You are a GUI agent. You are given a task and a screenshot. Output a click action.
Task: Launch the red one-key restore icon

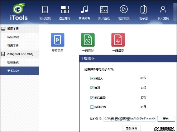coord(118,40)
